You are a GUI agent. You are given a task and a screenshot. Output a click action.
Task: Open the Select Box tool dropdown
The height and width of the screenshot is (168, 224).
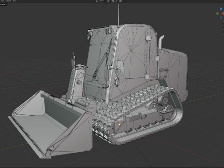coord(3,5)
